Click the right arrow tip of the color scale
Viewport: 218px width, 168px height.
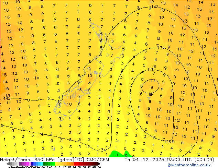click(x=100, y=164)
